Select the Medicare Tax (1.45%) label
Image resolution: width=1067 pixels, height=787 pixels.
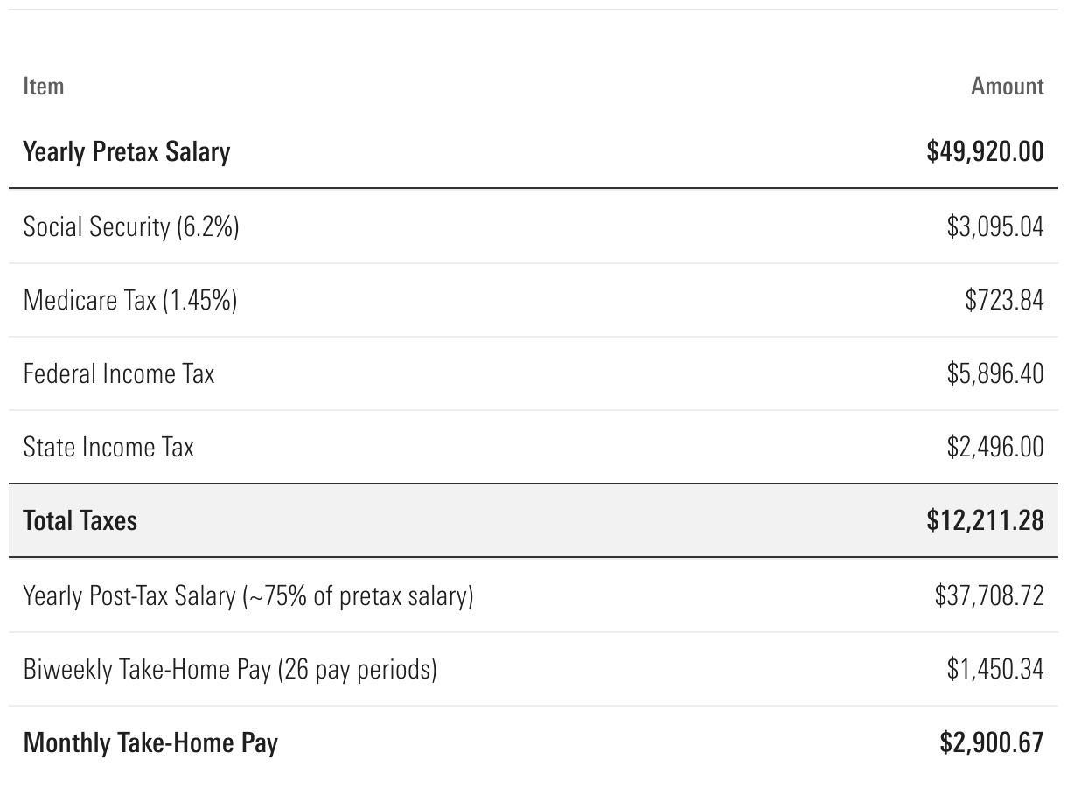(x=130, y=301)
